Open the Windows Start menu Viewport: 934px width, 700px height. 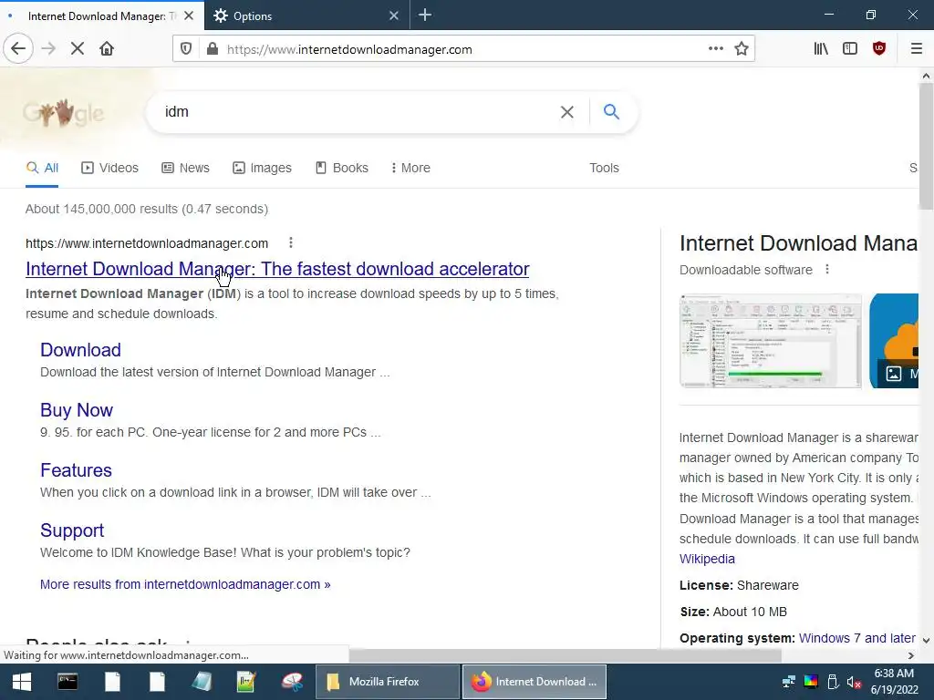coord(21,682)
